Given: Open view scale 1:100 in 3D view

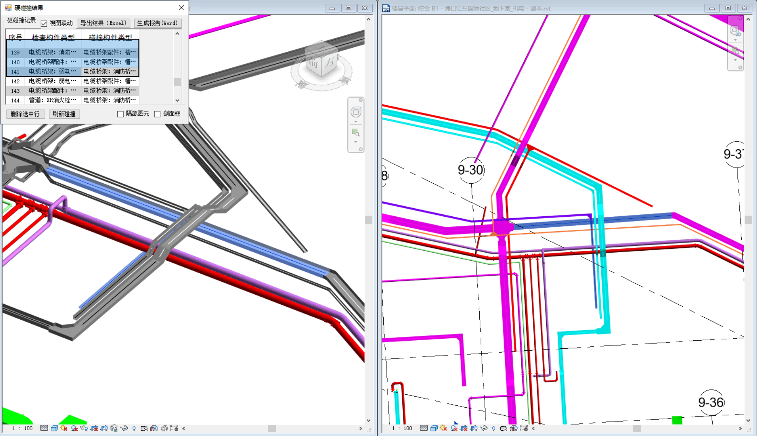Looking at the screenshot, I should pyautogui.click(x=23, y=428).
